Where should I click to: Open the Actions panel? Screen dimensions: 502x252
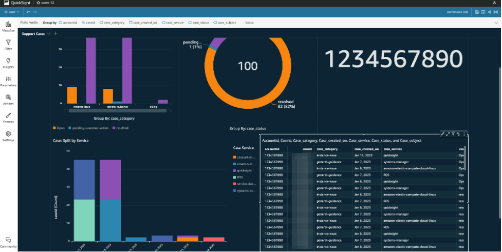pos(8,100)
